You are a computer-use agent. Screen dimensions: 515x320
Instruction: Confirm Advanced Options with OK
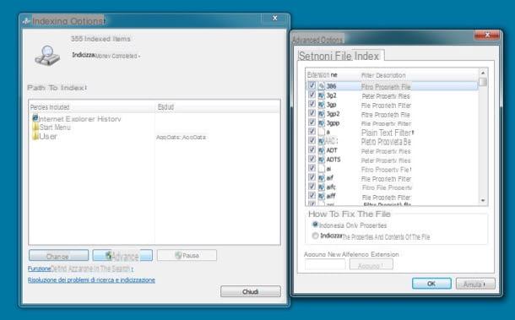pyautogui.click(x=431, y=284)
